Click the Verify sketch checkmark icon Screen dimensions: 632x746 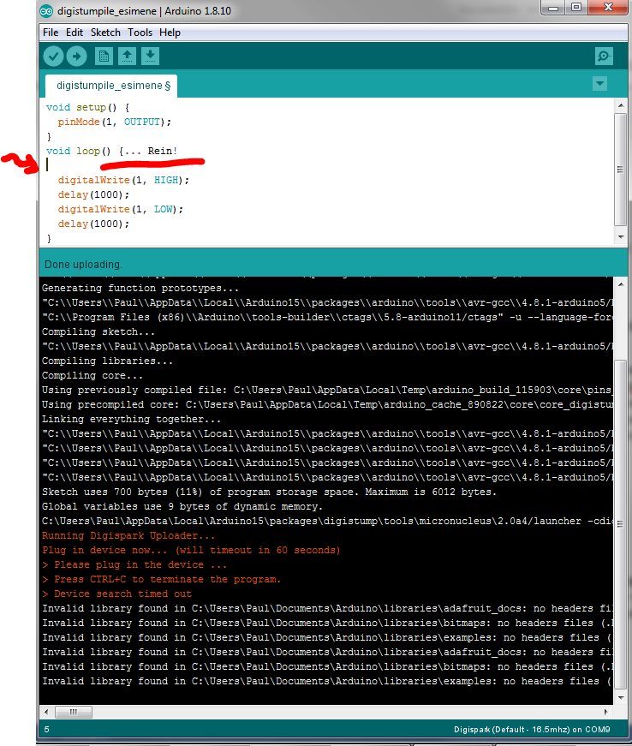pyautogui.click(x=54, y=57)
